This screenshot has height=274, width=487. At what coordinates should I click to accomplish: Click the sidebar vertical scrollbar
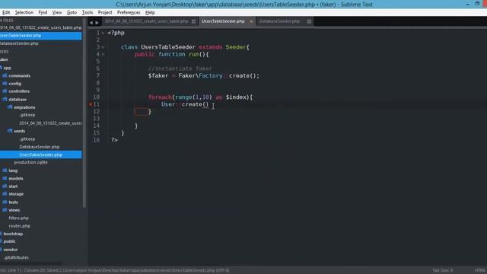(84, 113)
